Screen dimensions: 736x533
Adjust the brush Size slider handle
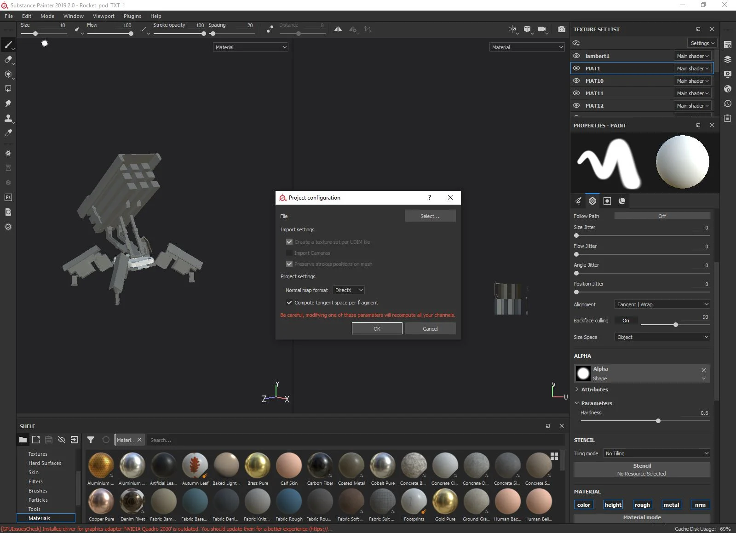[x=35, y=34]
